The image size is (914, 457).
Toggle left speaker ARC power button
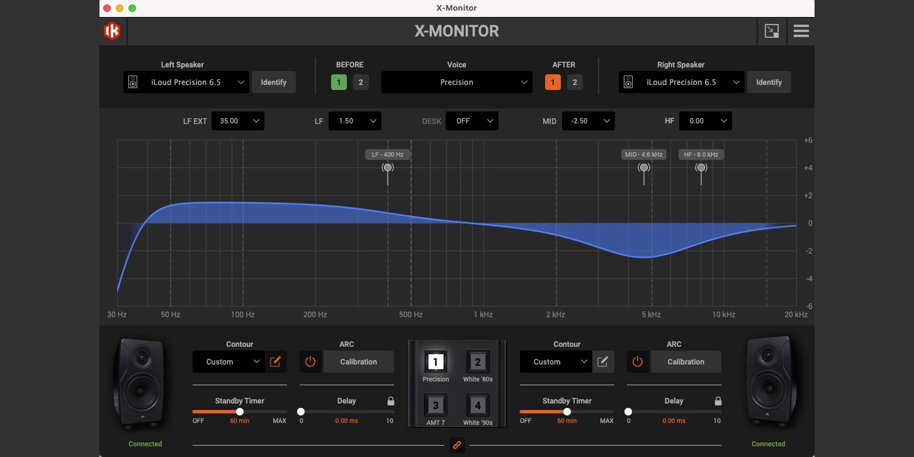pyautogui.click(x=310, y=362)
